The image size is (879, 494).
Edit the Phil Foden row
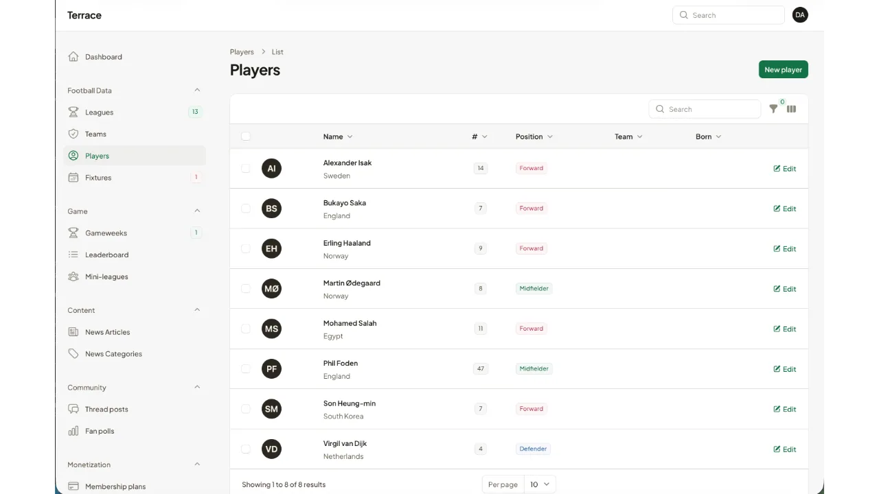[x=785, y=369]
